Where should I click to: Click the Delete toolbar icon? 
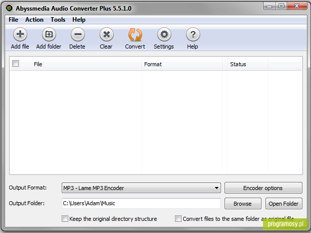click(x=77, y=34)
